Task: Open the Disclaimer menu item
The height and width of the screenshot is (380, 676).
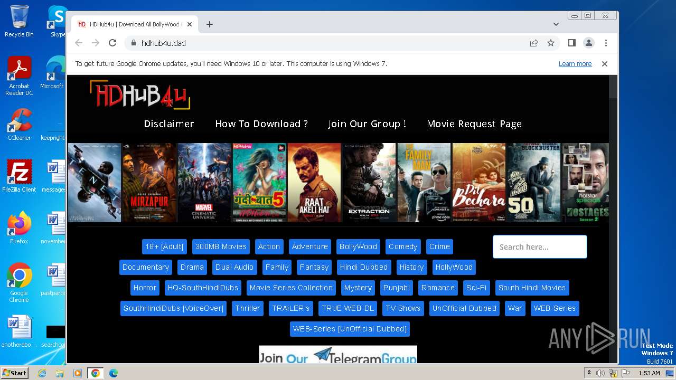Action: [169, 123]
